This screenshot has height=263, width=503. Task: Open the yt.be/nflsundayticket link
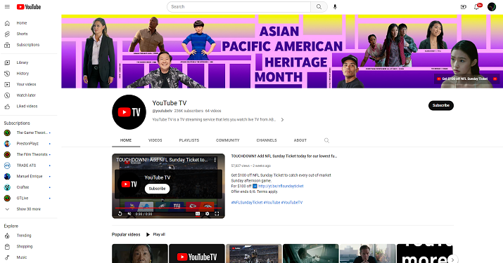281,187
